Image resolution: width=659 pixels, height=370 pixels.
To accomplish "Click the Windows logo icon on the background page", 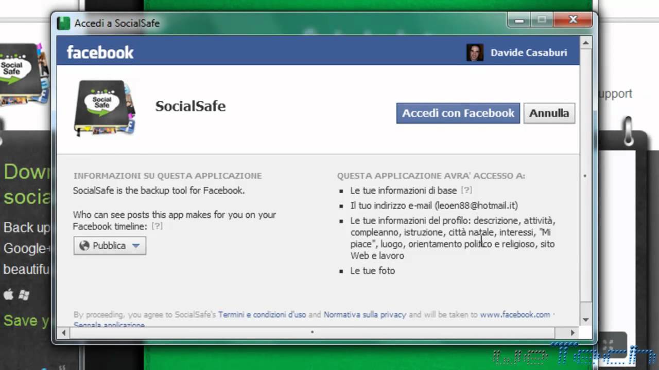I will coord(24,295).
